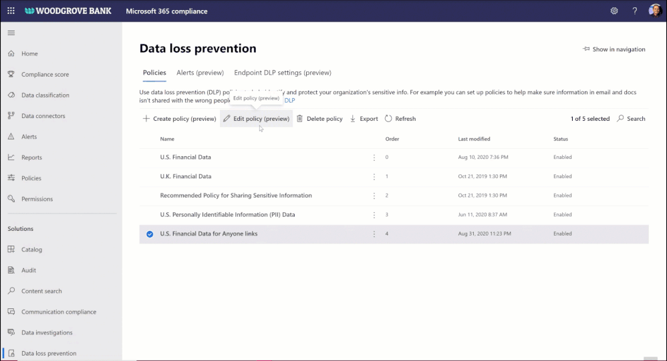Click the Export download arrow icon
Image resolution: width=667 pixels, height=361 pixels.
tap(353, 119)
